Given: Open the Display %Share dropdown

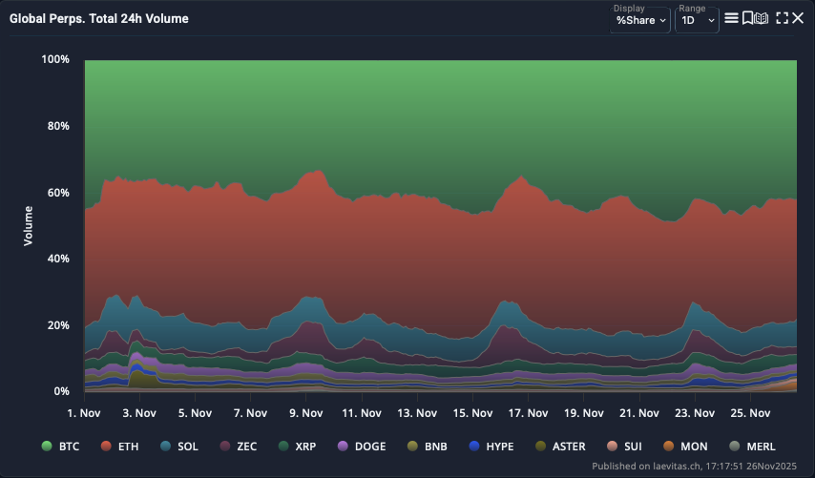Looking at the screenshot, I should point(640,20).
